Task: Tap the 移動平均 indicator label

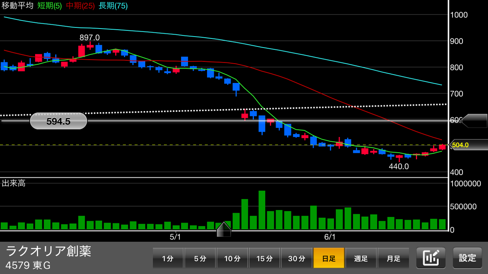Action: point(18,6)
